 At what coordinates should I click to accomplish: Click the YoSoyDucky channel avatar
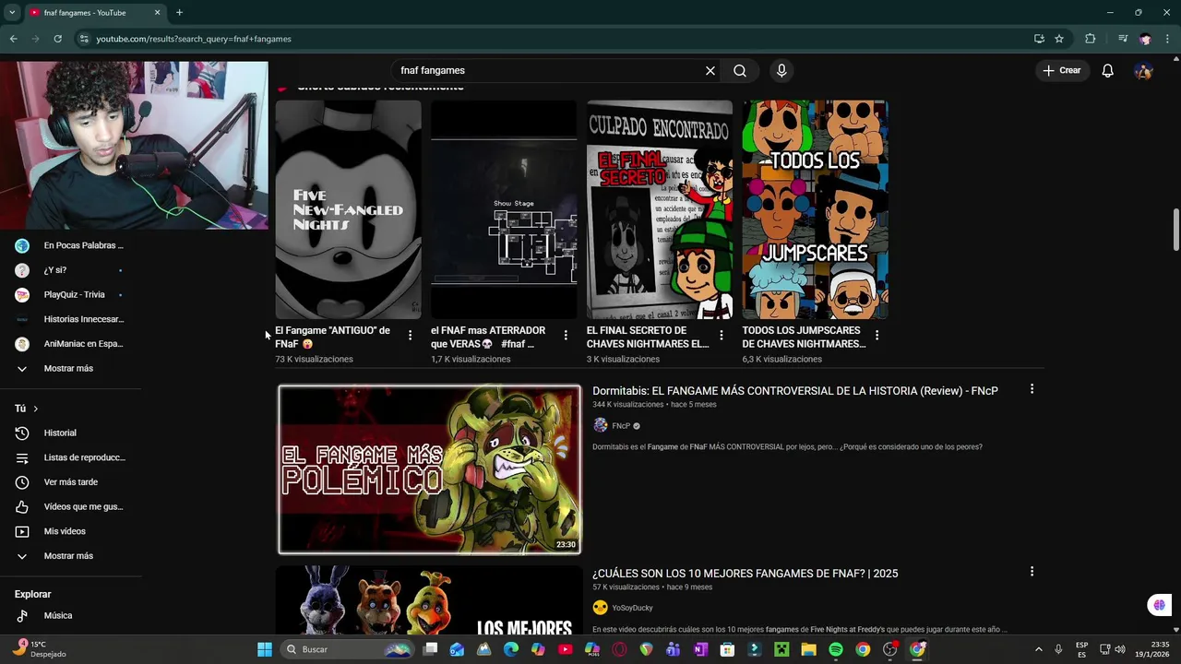[601, 608]
